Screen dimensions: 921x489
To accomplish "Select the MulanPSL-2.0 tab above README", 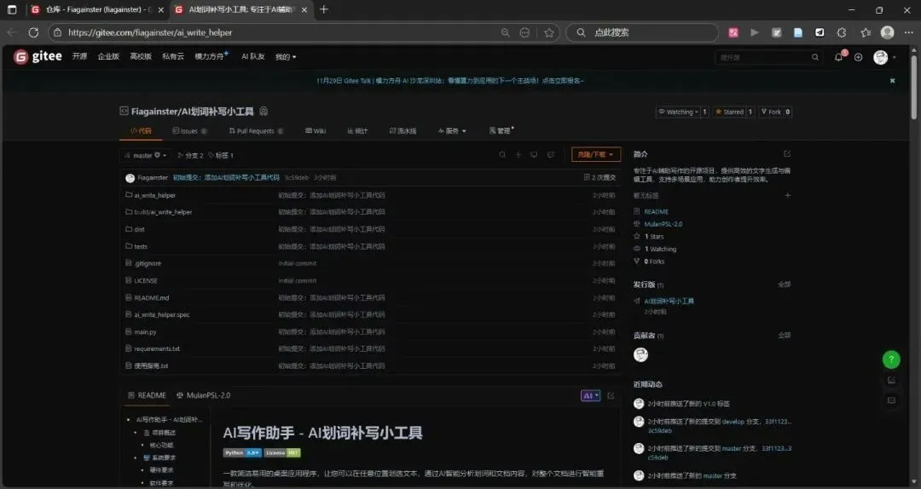I will 203,395.
